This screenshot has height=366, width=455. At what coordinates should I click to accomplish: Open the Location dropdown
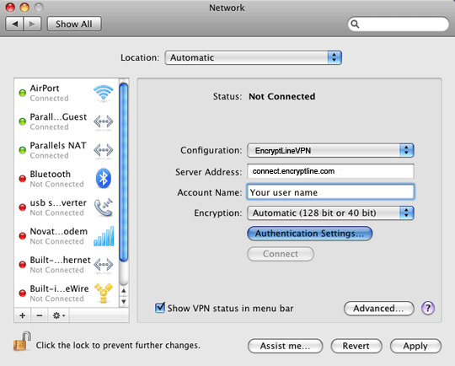tap(253, 57)
